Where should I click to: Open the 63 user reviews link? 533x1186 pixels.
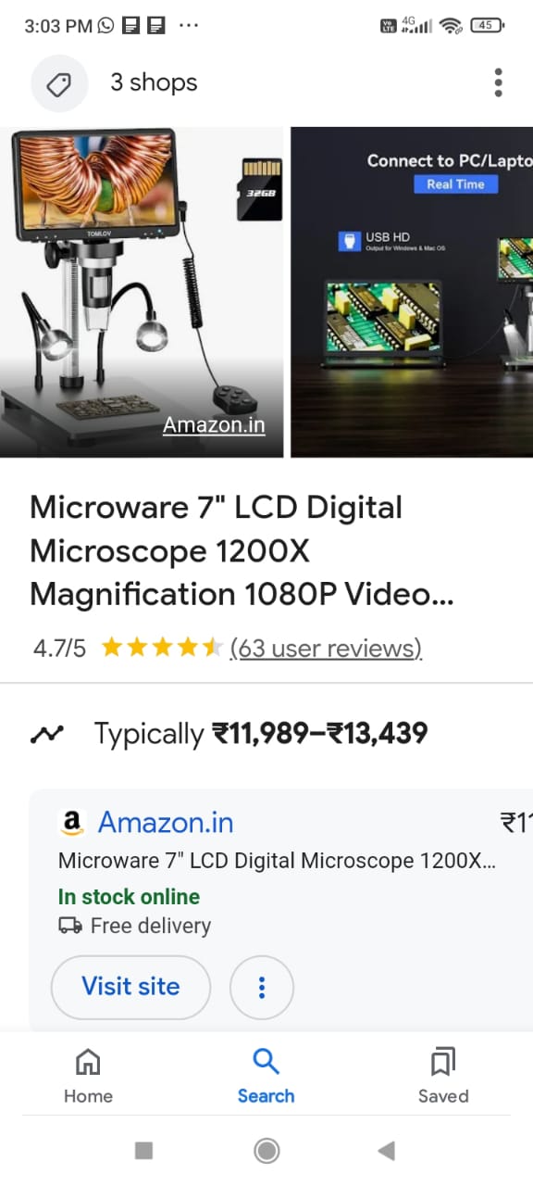(x=326, y=648)
